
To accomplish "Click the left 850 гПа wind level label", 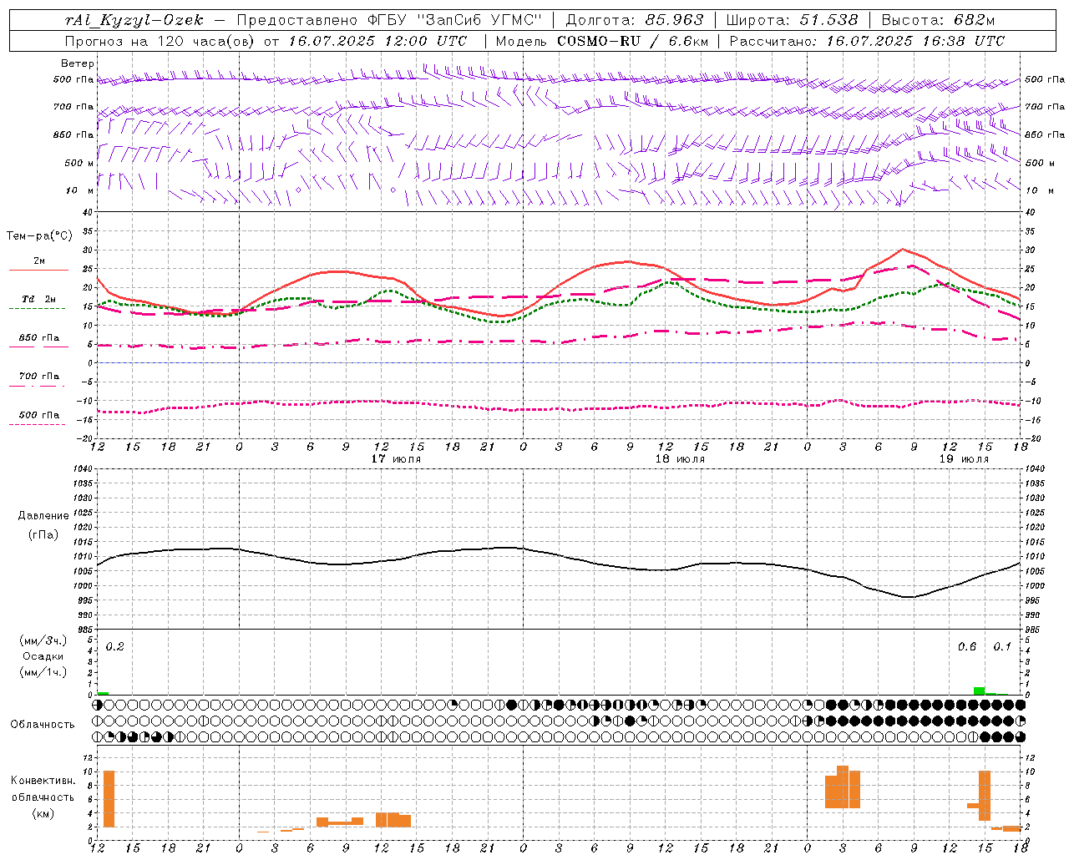I will tap(73, 134).
